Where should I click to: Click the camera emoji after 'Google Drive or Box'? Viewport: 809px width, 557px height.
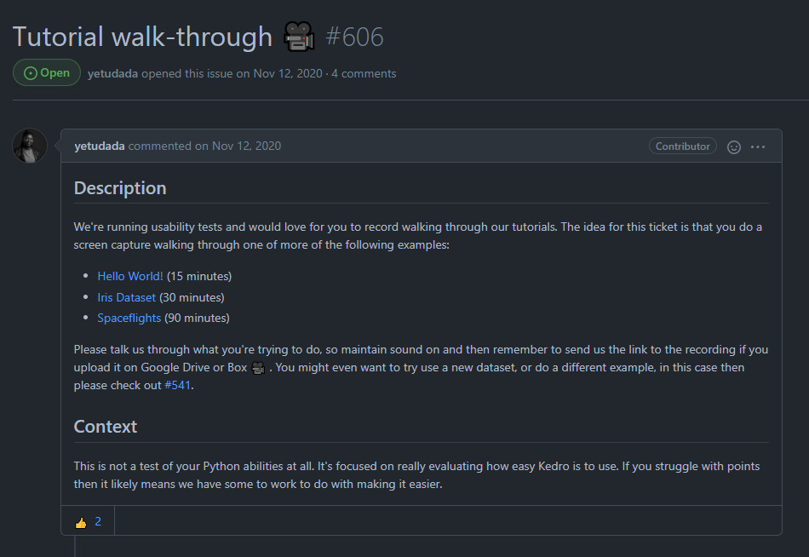coord(259,368)
